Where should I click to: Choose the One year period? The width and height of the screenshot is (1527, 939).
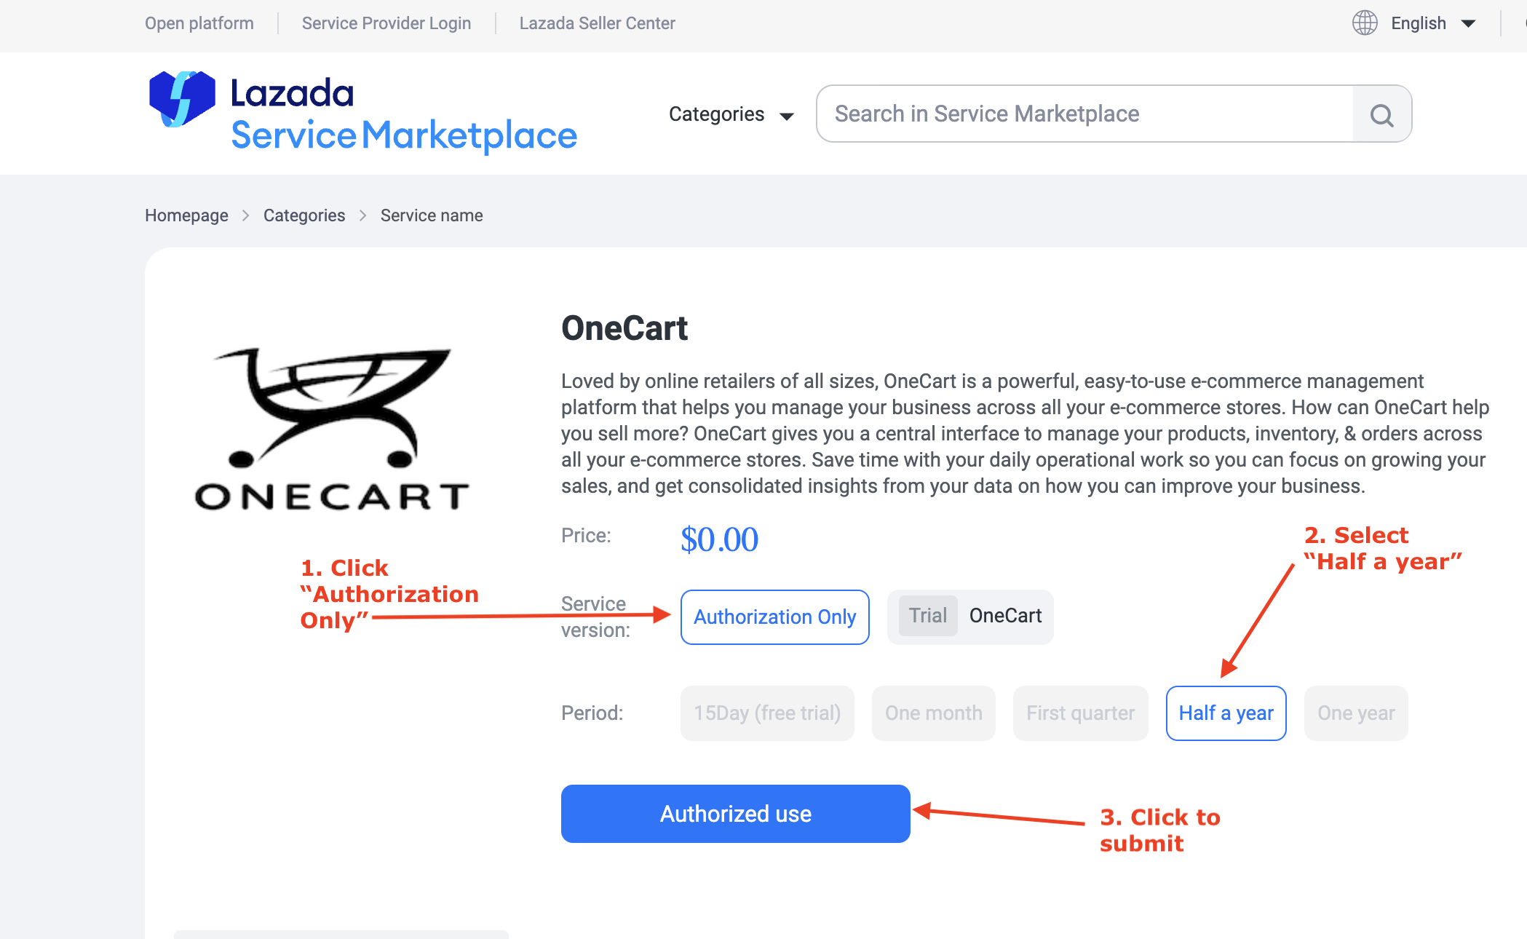click(x=1355, y=713)
